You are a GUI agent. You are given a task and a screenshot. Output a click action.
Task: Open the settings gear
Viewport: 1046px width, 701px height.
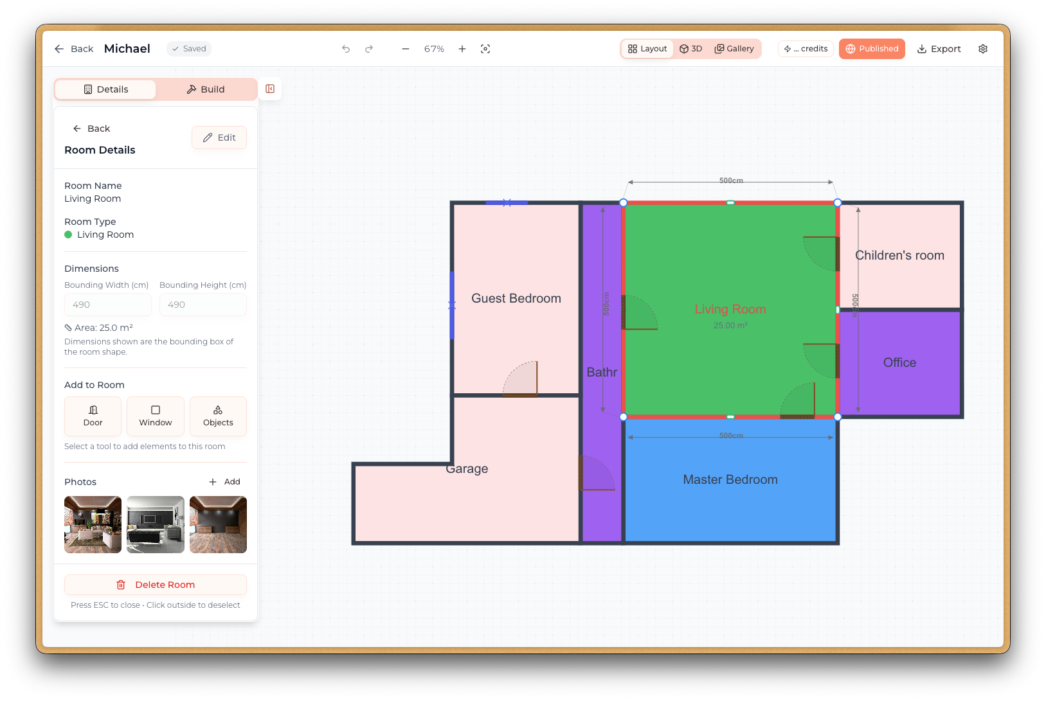(982, 48)
